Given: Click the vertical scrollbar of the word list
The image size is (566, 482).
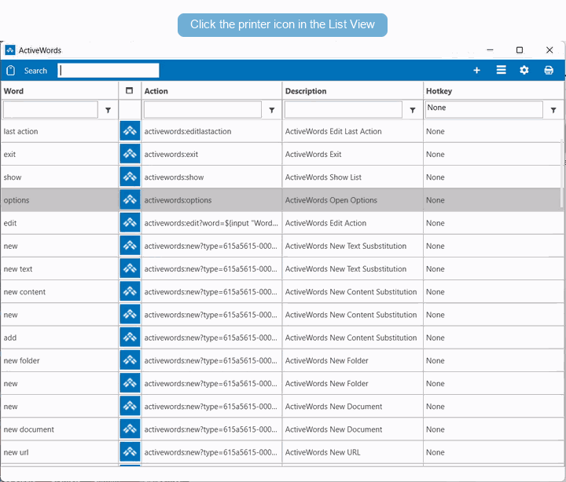Looking at the screenshot, I should [561, 173].
